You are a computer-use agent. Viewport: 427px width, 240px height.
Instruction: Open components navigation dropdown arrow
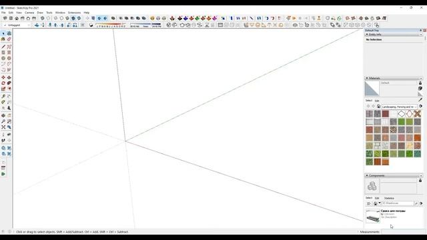(x=380, y=203)
